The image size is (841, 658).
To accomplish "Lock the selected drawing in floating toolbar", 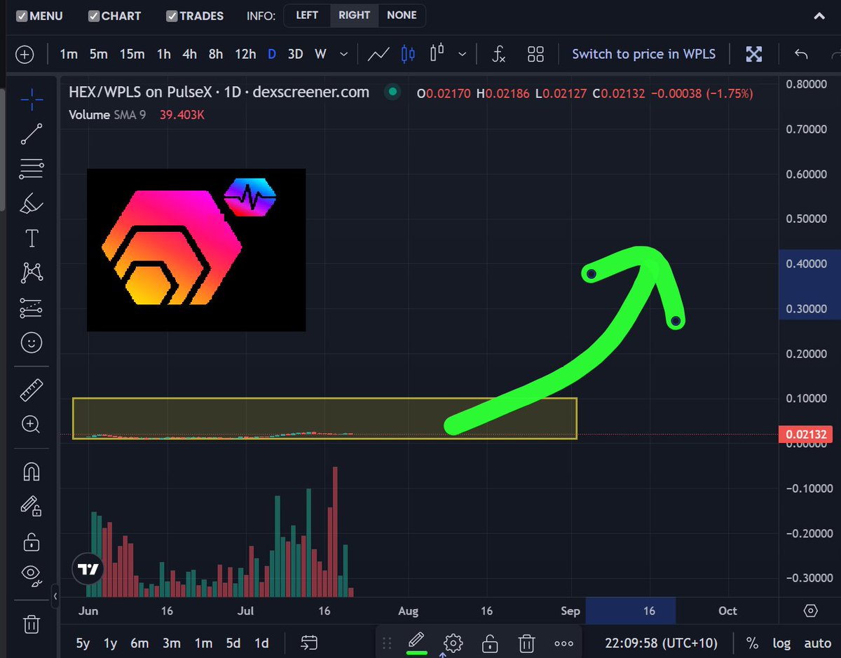I will (x=490, y=643).
